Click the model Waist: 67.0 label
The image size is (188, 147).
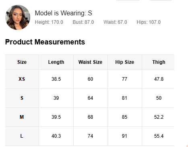tap(115, 22)
